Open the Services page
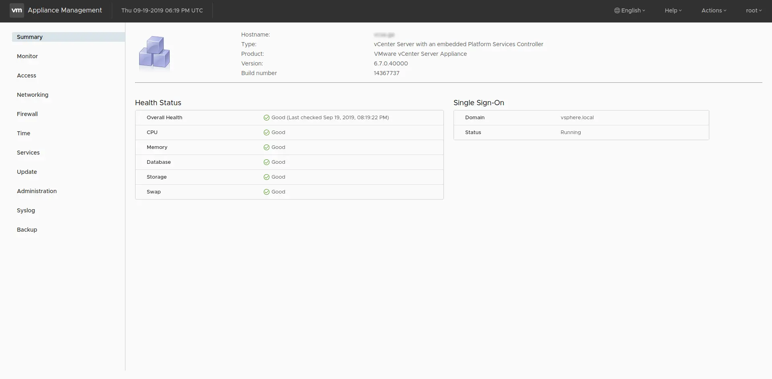This screenshot has width=772, height=379. [28, 153]
